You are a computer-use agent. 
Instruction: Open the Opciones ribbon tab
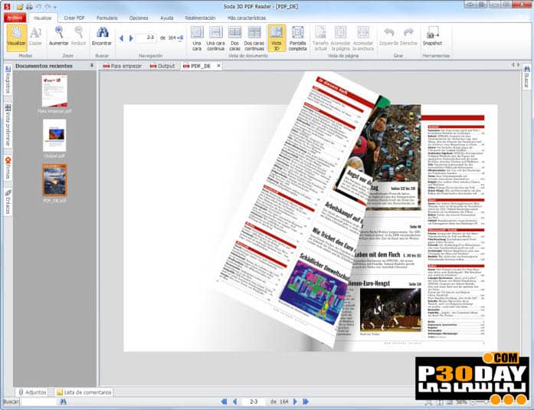[139, 18]
